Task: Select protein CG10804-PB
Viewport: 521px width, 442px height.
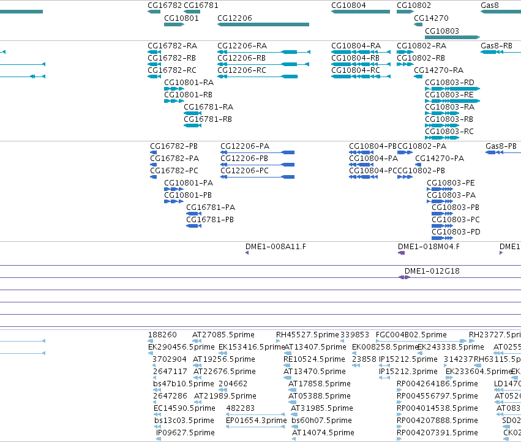Action: tap(373, 146)
